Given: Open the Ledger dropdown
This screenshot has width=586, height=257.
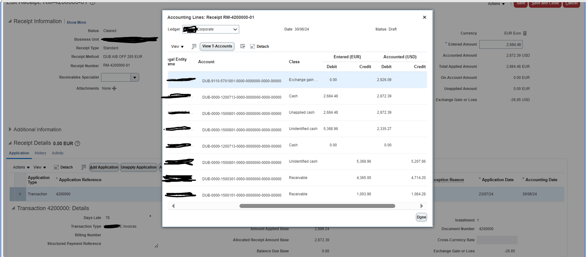Looking at the screenshot, I should 234,29.
